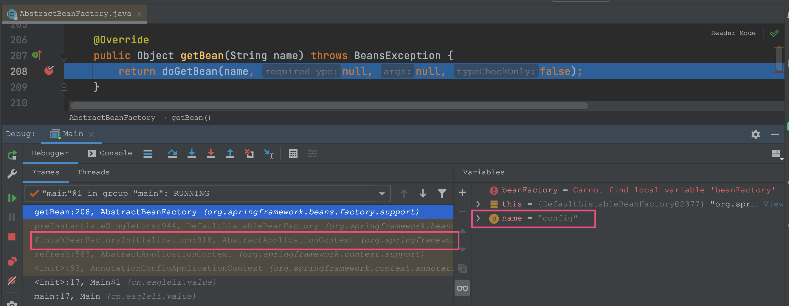The image size is (789, 306).
Task: Toggle the breakpoint on line 208
Action: (x=49, y=71)
